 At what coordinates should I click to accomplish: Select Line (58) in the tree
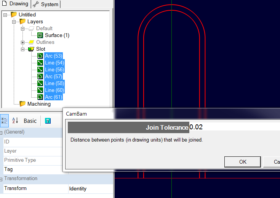click(x=54, y=83)
